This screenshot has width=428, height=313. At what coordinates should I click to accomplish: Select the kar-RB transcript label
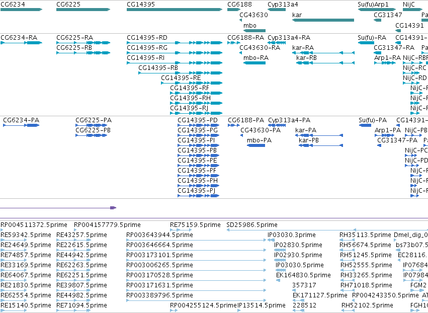point(306,58)
